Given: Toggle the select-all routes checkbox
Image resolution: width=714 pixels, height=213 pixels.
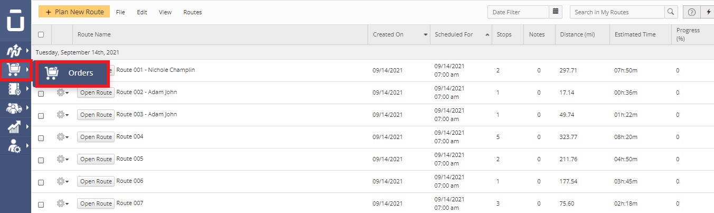Looking at the screenshot, I should (41, 35).
